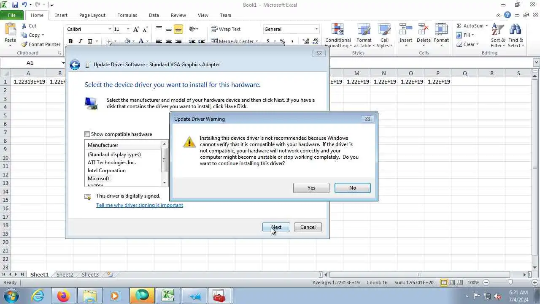Select Page Break Preview in status bar
Image resolution: width=540 pixels, height=304 pixels.
pos(460,282)
